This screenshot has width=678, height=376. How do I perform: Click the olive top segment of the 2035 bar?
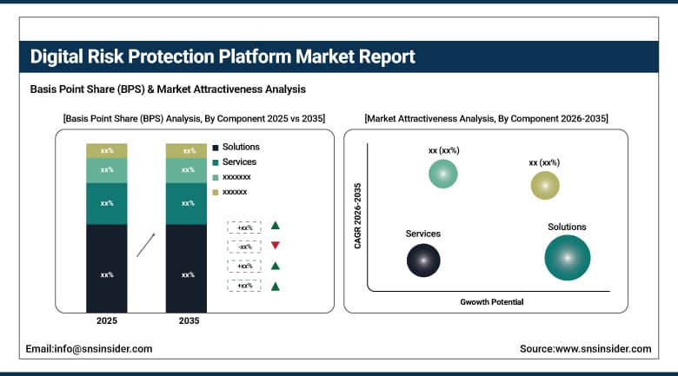pyautogui.click(x=186, y=151)
